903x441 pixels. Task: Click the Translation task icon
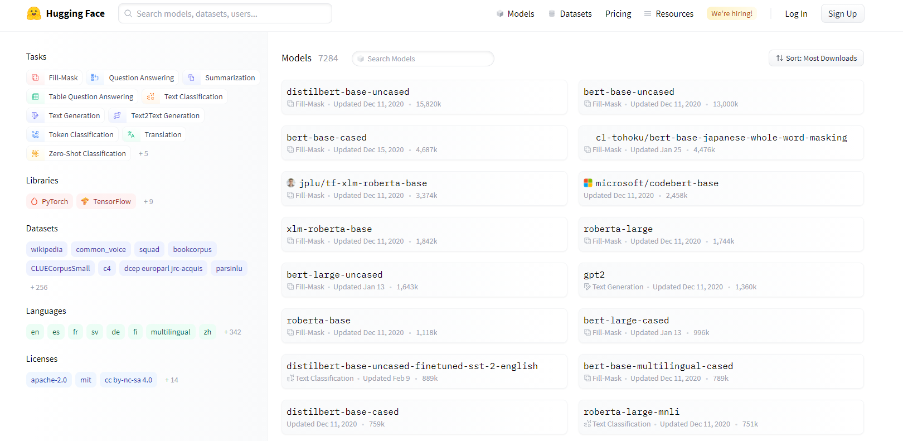tap(131, 134)
